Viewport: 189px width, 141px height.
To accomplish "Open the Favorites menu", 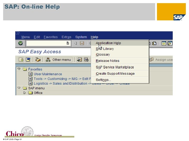I will tap(51, 37).
